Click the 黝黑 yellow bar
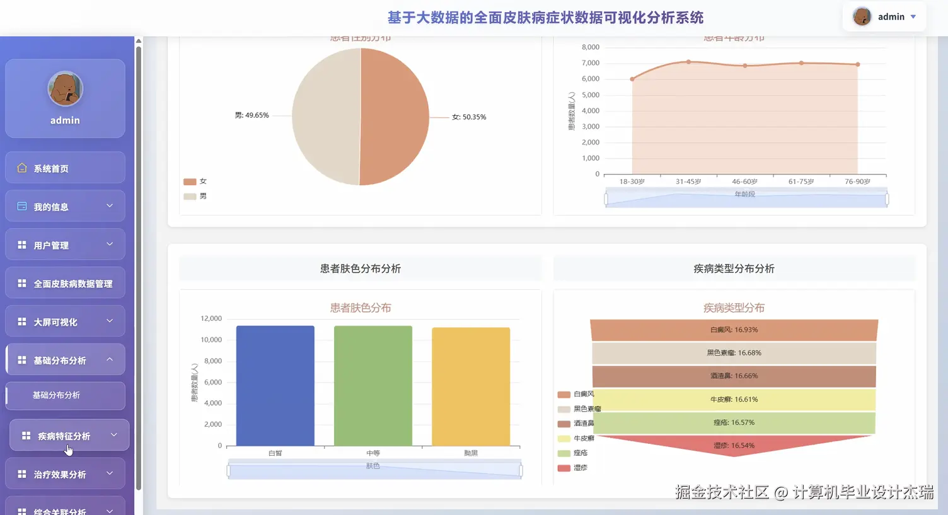Viewport: 948px width, 515px height. [x=471, y=386]
